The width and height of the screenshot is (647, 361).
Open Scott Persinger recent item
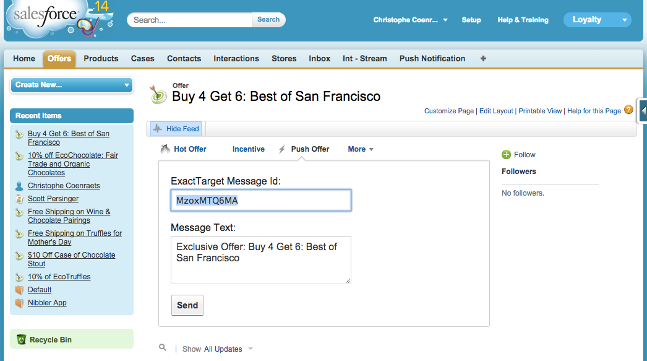(x=53, y=199)
